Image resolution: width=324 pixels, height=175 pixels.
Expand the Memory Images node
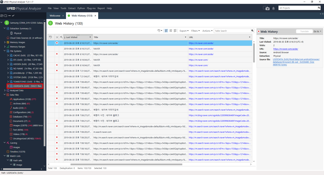[4, 42]
